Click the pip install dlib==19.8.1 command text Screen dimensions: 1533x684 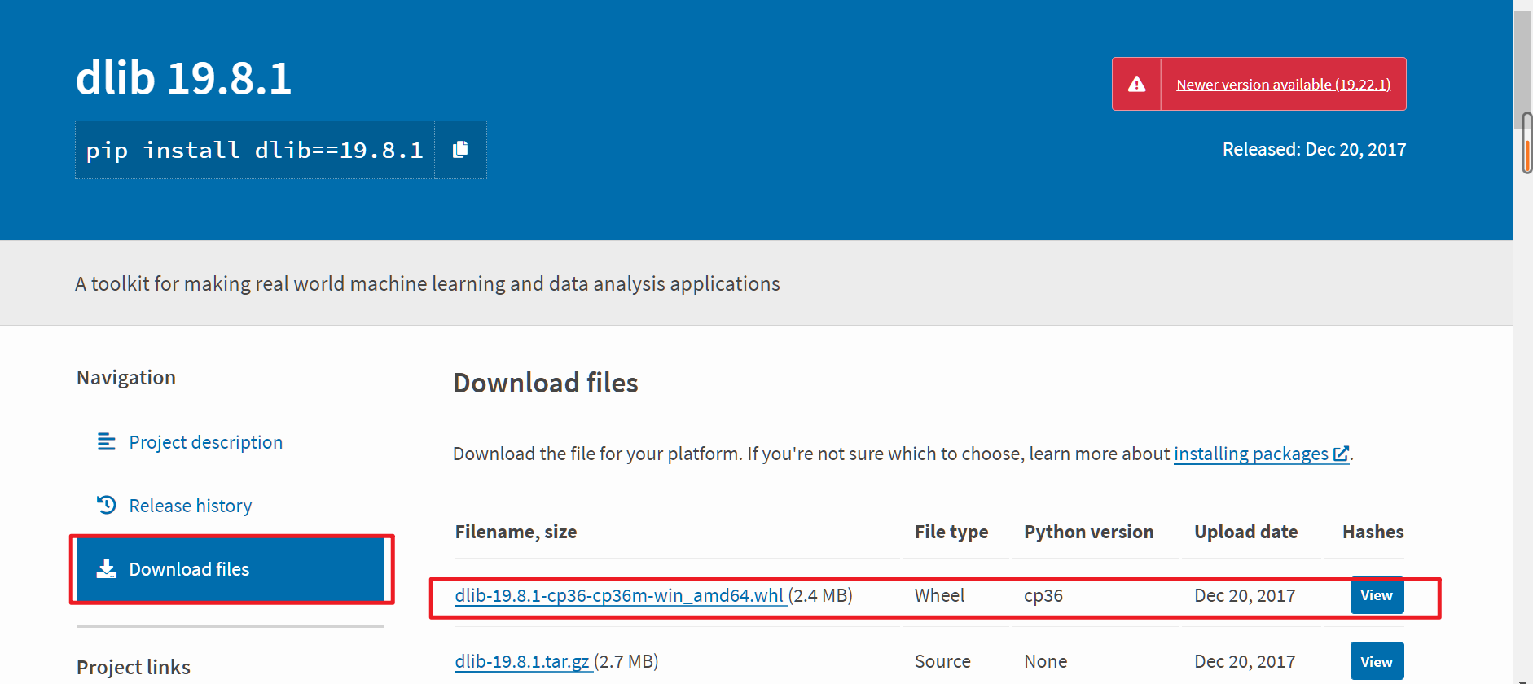pyautogui.click(x=255, y=150)
